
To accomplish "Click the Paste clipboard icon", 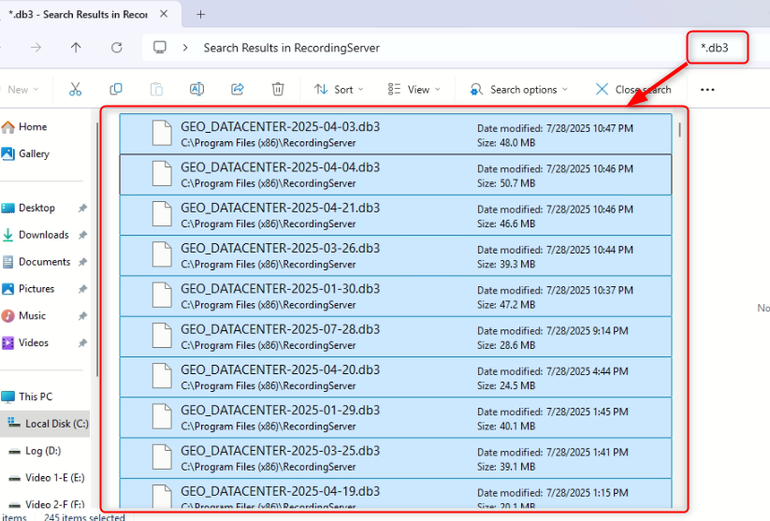I will coord(156,90).
